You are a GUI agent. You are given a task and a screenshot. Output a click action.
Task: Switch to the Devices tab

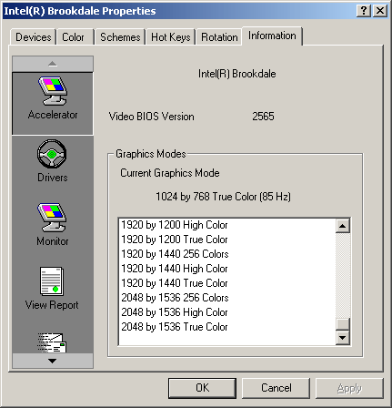click(x=34, y=37)
